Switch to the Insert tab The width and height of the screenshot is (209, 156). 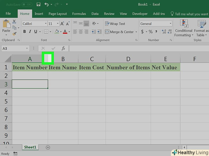coord(39,14)
